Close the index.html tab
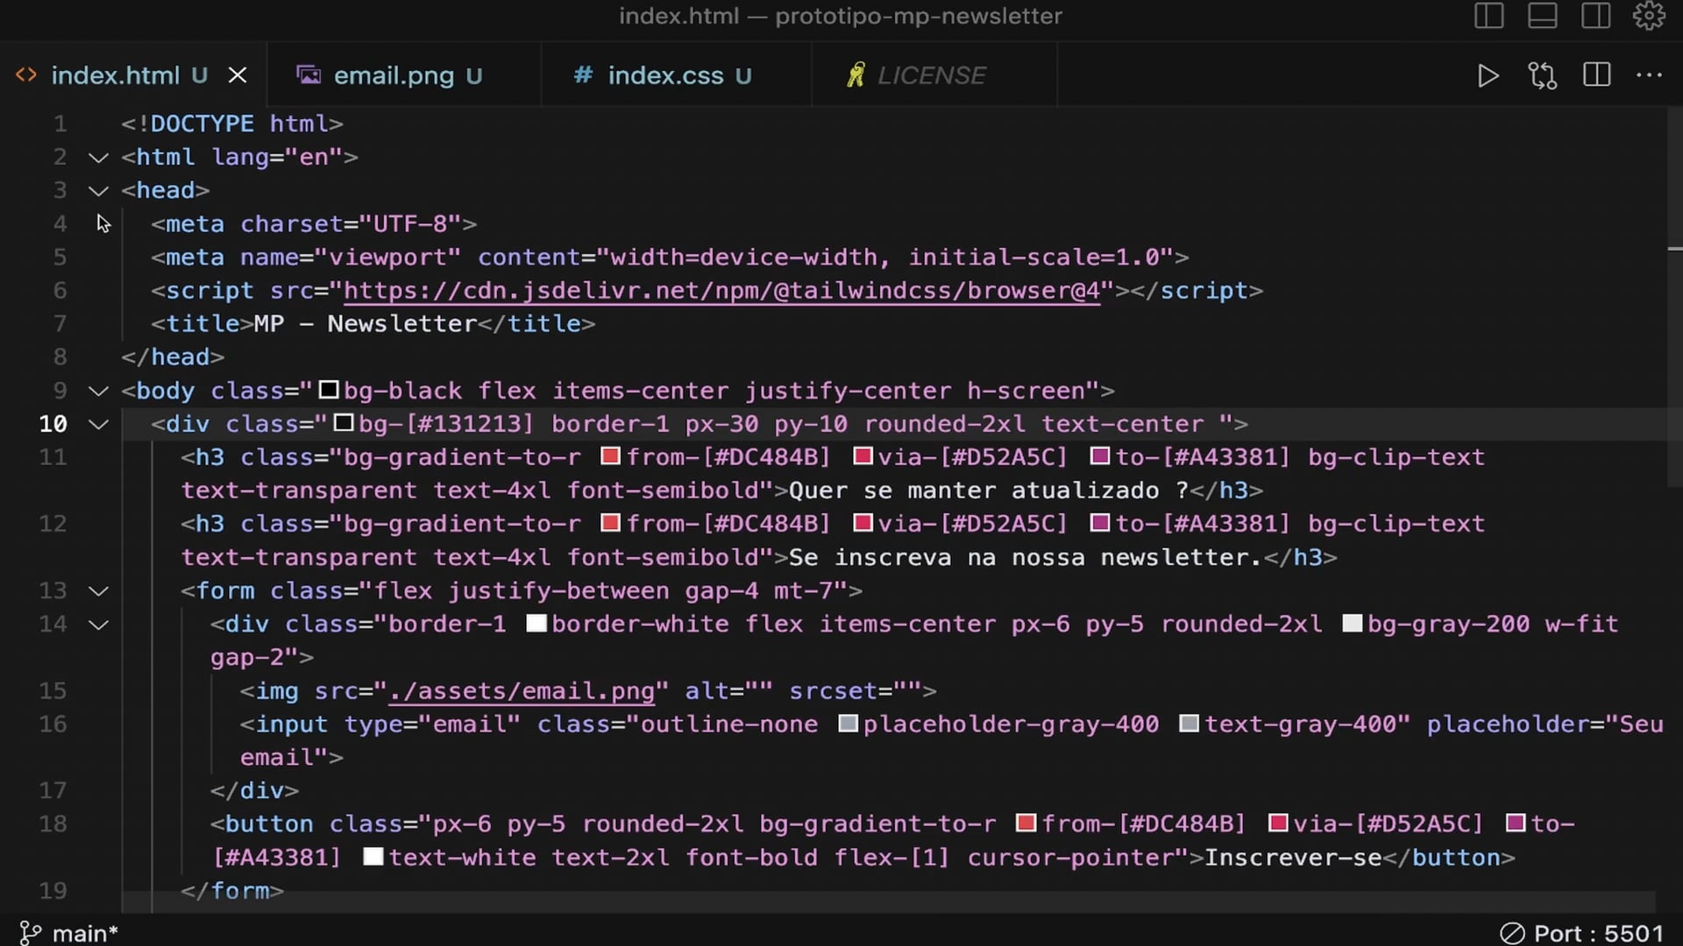The height and width of the screenshot is (946, 1683). click(x=238, y=76)
